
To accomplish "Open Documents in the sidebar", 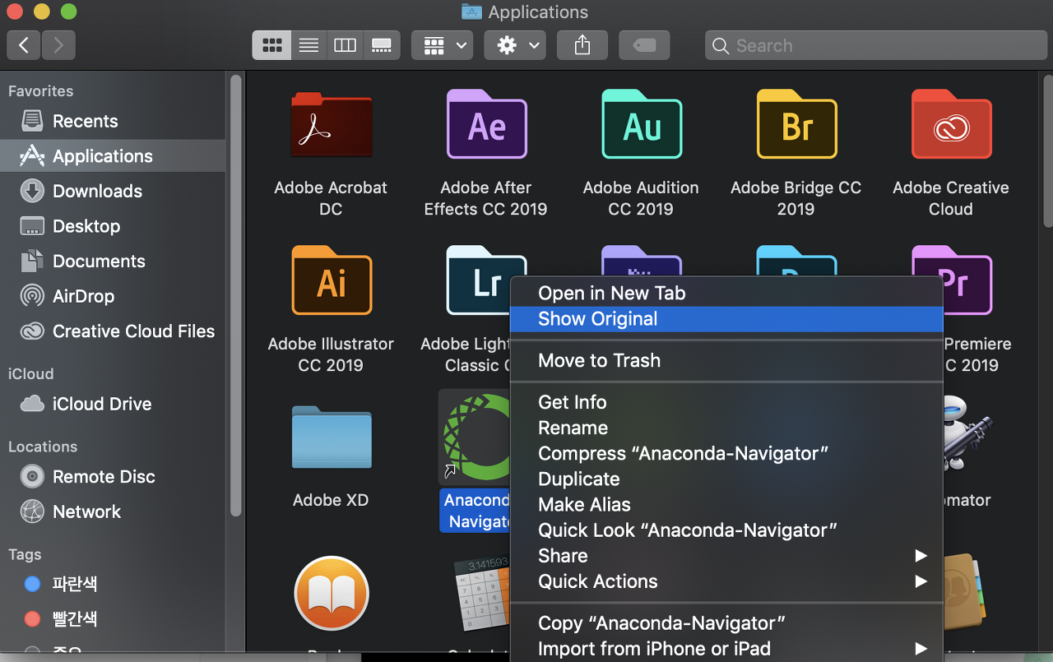I will (113, 262).
